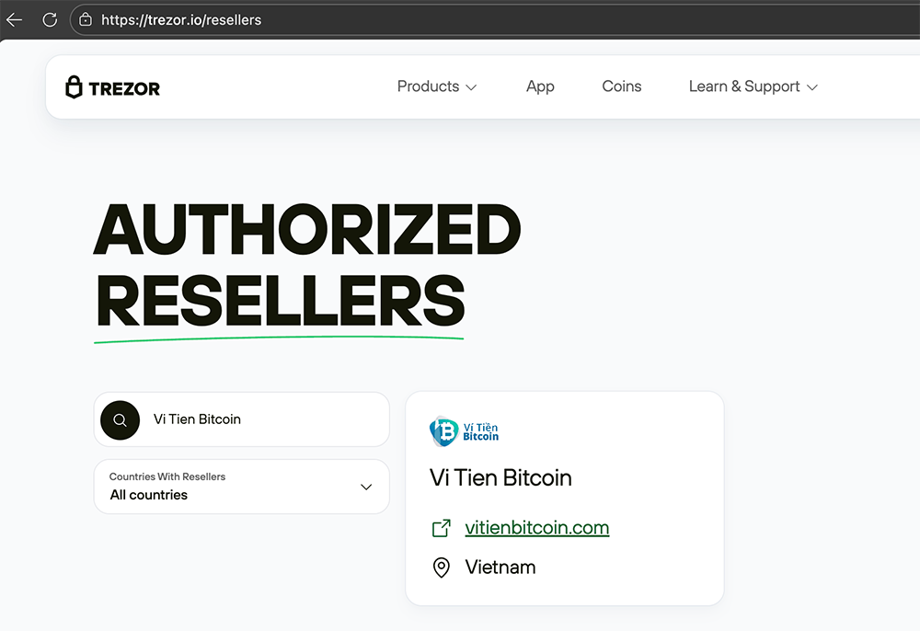Click the Trezor logo in the header
Viewport: 920px width, 631px height.
tap(112, 87)
